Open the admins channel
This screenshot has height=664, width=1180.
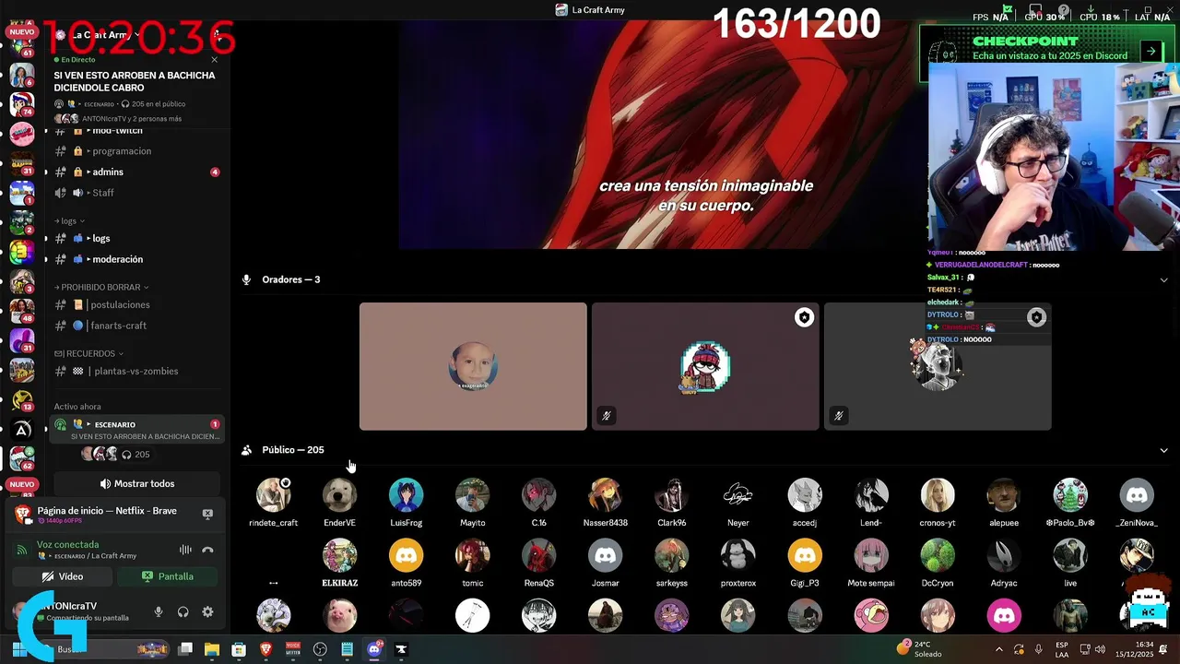point(137,172)
